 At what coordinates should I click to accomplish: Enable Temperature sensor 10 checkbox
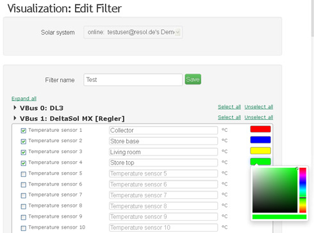pyautogui.click(x=24, y=228)
